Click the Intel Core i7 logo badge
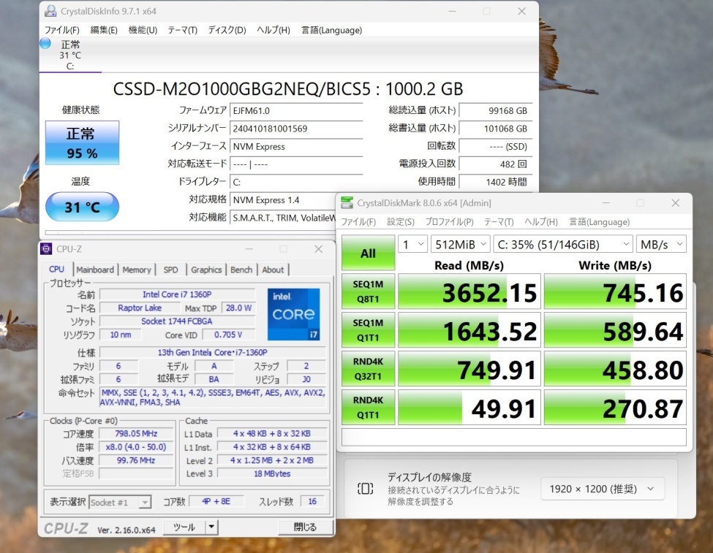Screen dimensions: 713x553 (293, 313)
